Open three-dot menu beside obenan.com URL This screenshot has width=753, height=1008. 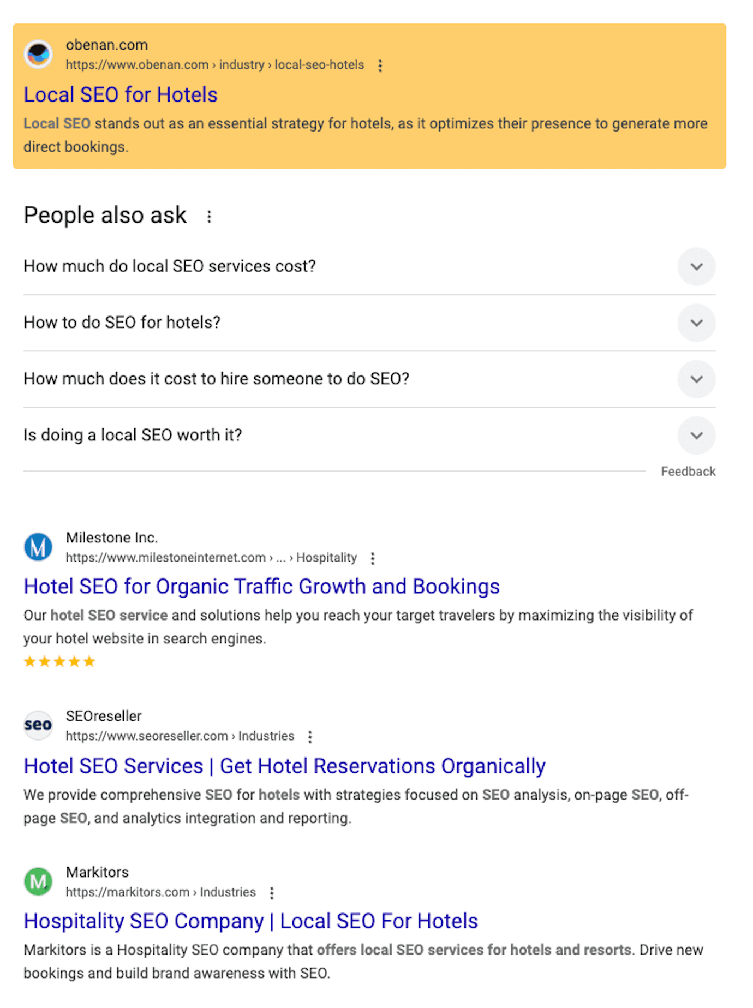pyautogui.click(x=380, y=66)
